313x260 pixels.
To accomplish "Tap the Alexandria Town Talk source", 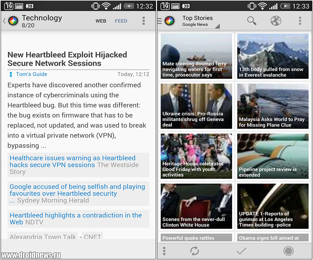I will 43,235.
